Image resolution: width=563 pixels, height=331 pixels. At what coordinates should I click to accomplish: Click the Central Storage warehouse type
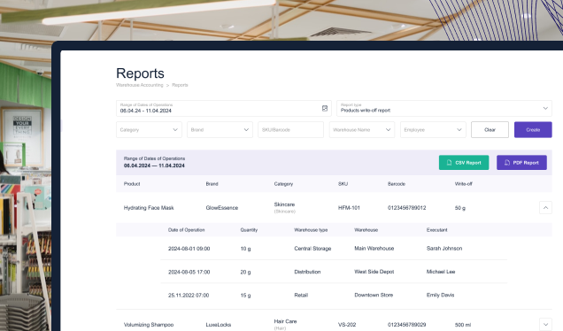click(x=312, y=249)
